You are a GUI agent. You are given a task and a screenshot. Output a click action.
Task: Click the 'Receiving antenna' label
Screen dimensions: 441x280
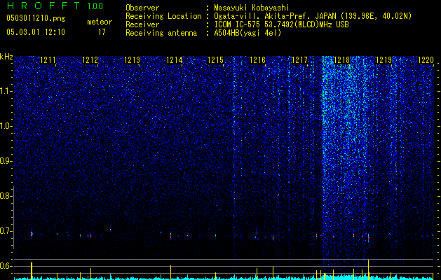point(161,33)
